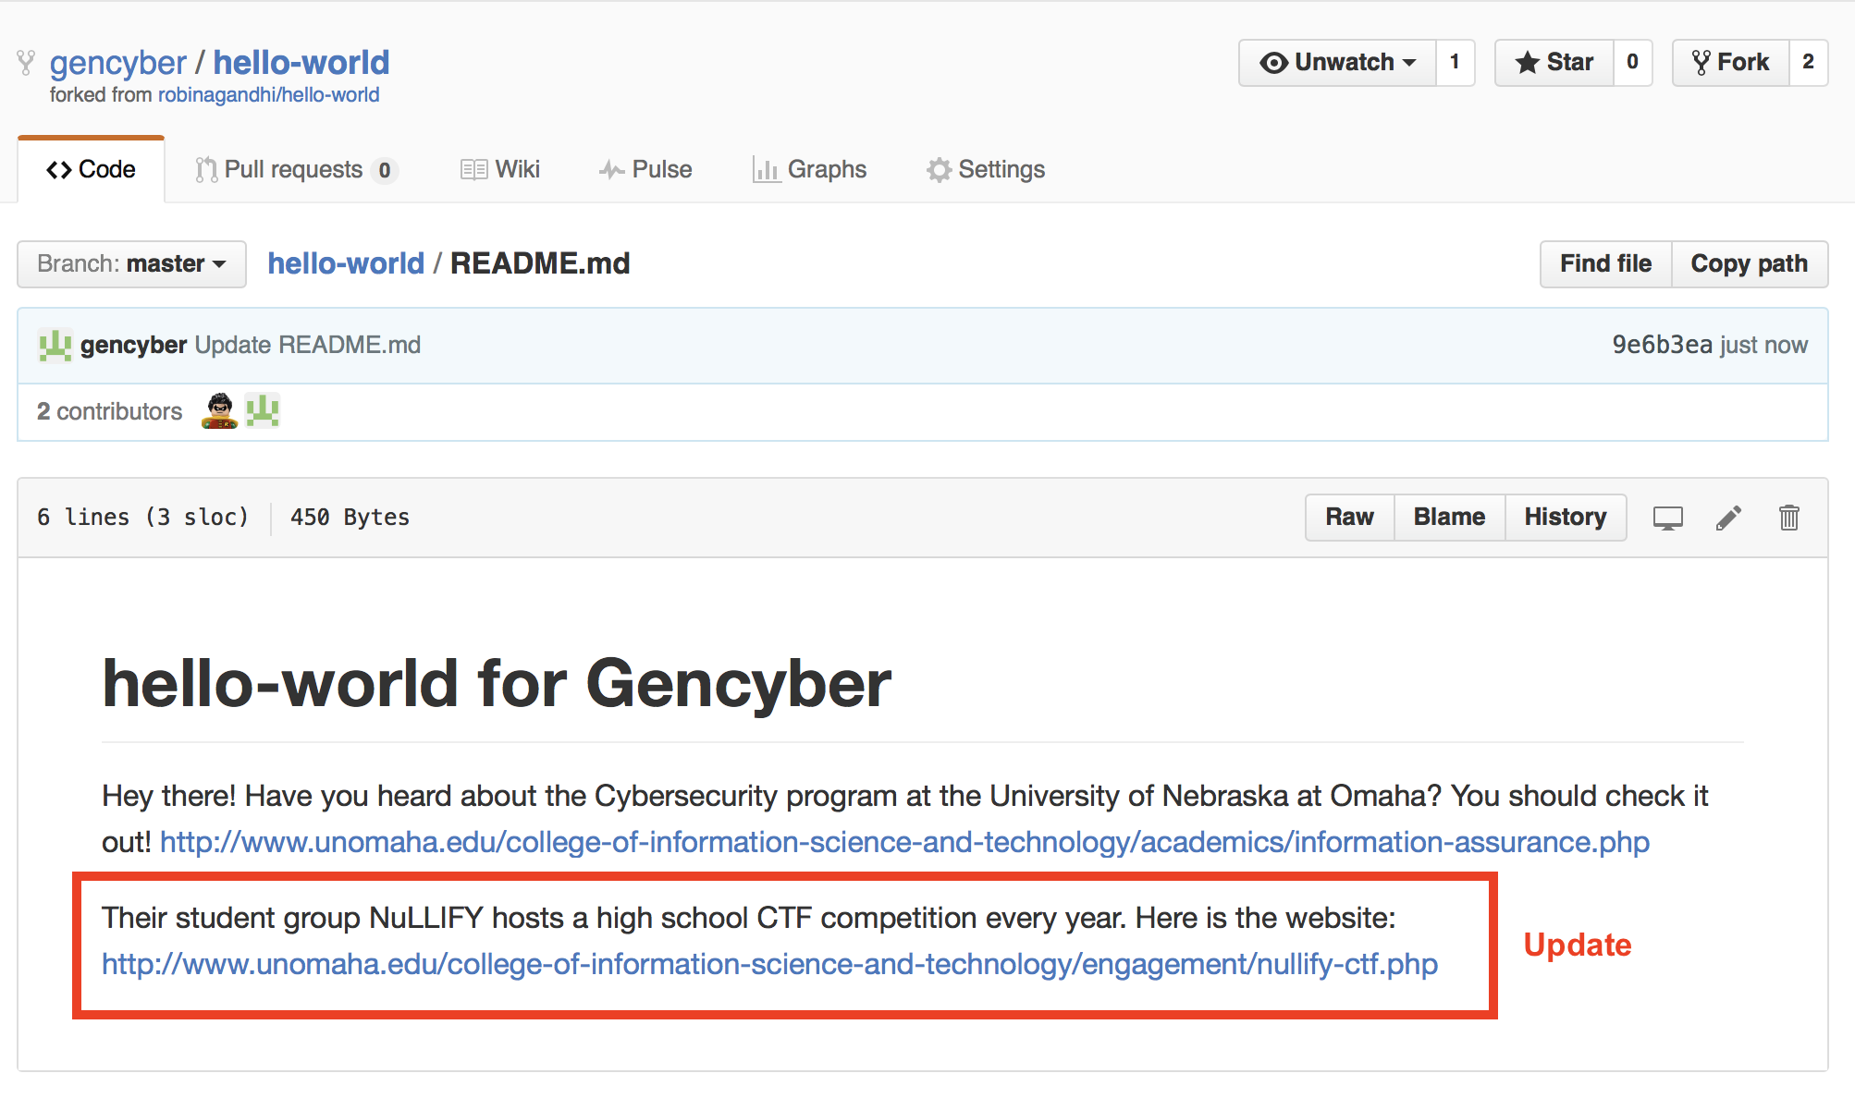Image resolution: width=1855 pixels, height=1098 pixels.
Task: Delete this file with the trash can icon
Action: (1789, 518)
